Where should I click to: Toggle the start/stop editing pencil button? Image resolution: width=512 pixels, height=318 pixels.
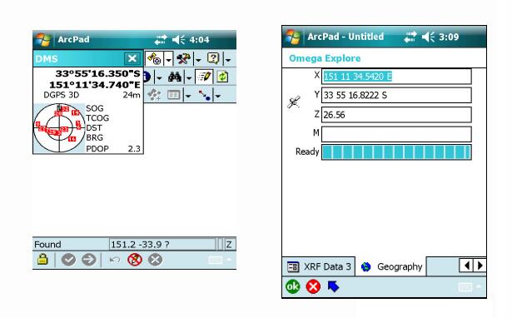(x=204, y=77)
